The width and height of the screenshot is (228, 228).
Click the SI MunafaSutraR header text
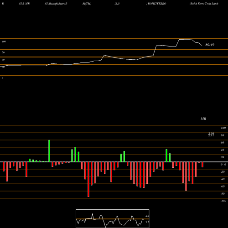(x=56, y=4)
